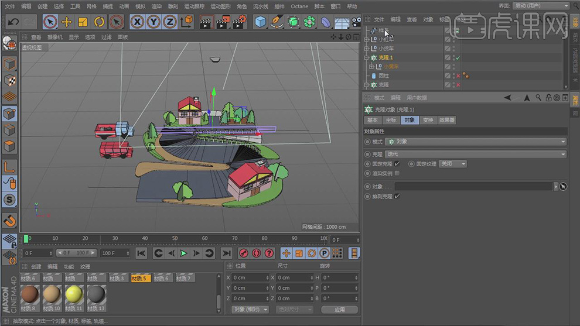Jump to end of timeline
Image resolution: width=580 pixels, height=326 pixels.
[x=226, y=253]
